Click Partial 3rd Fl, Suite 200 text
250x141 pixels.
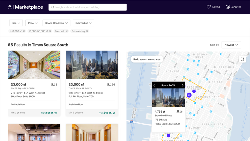click(167, 124)
